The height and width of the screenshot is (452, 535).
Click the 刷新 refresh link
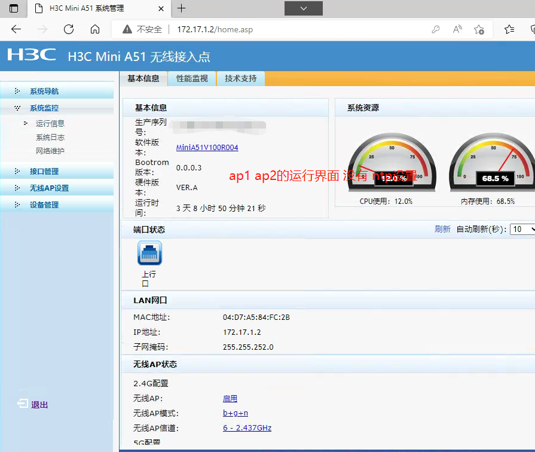[x=442, y=229]
